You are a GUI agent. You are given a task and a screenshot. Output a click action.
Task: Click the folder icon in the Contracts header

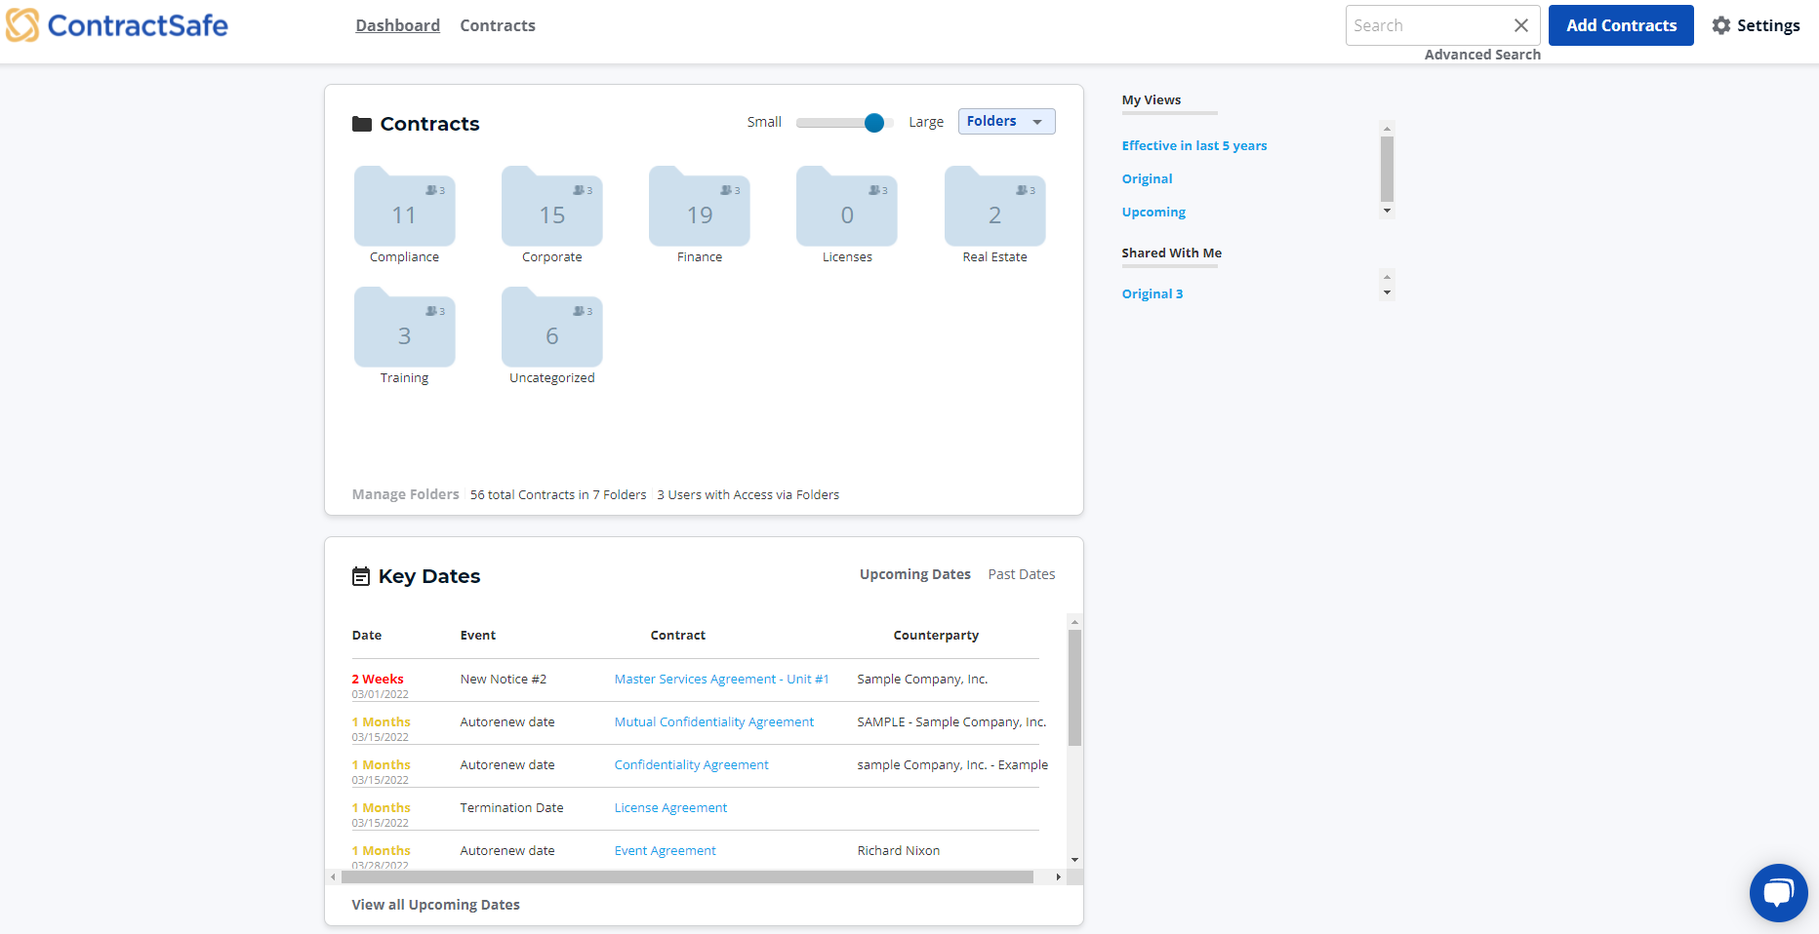coord(362,123)
